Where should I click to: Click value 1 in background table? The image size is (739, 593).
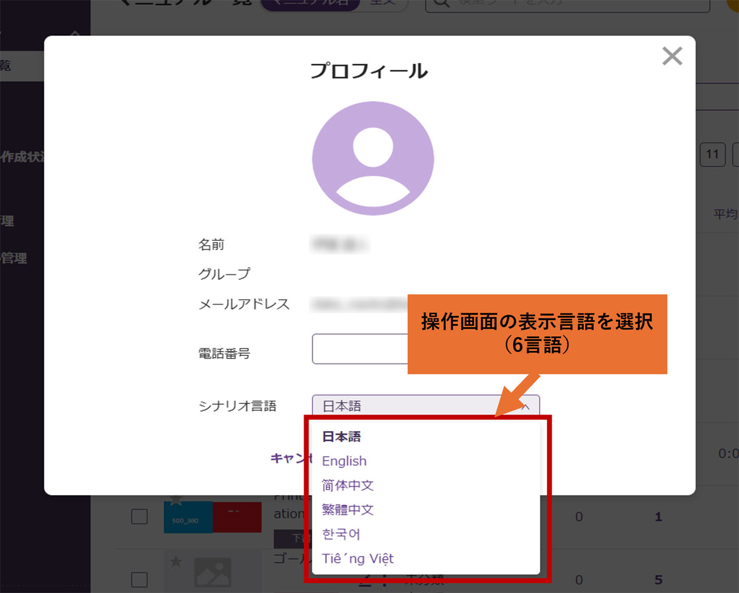click(658, 517)
